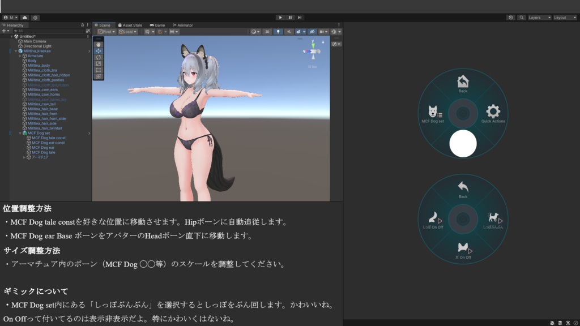
Task: Open the global search magnifier
Action: tap(522, 18)
